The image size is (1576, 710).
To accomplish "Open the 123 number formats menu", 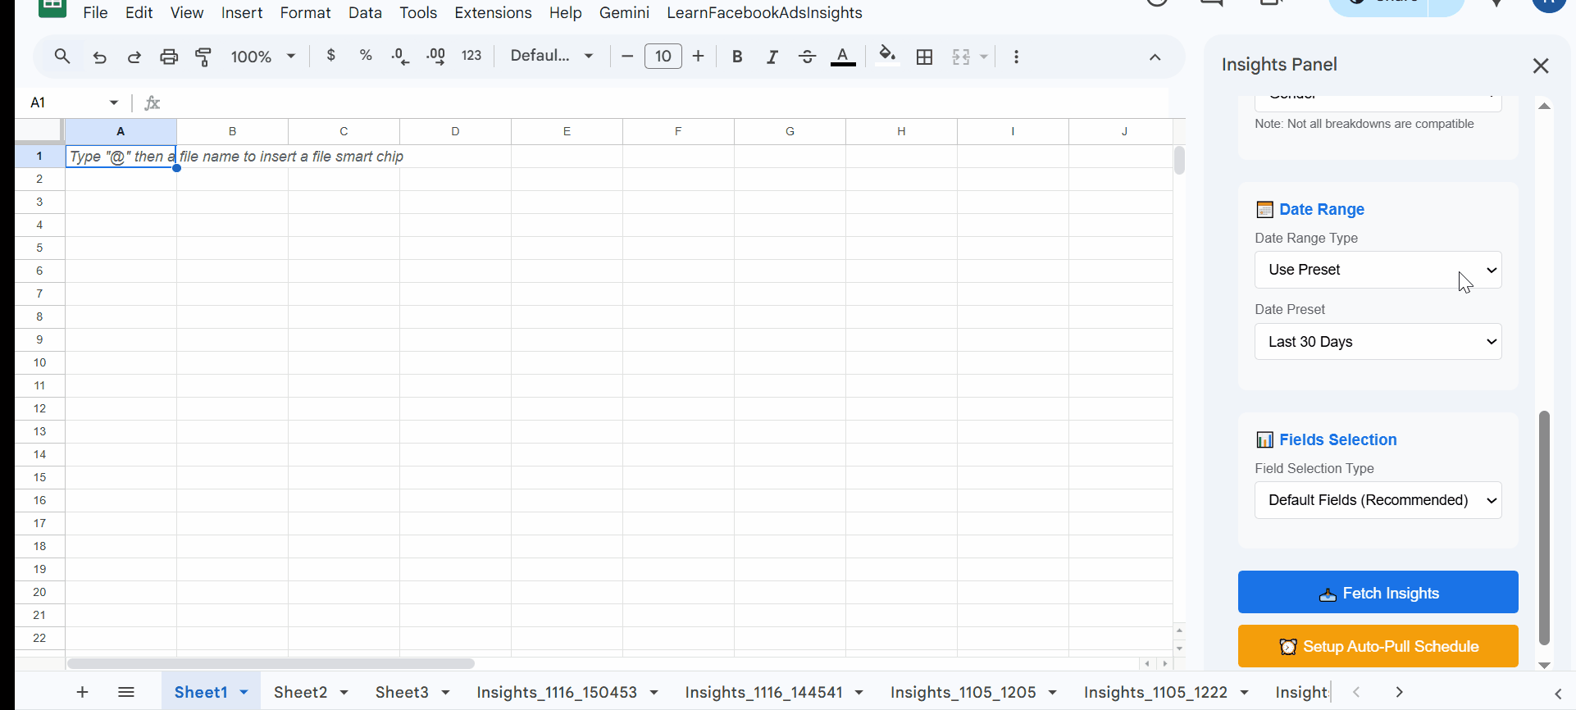I will [471, 56].
